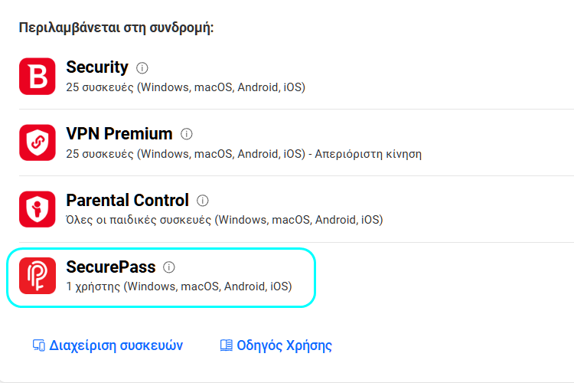Click the book icon before Οδηγός Χρήσης
The height and width of the screenshot is (383, 574).
pos(226,345)
